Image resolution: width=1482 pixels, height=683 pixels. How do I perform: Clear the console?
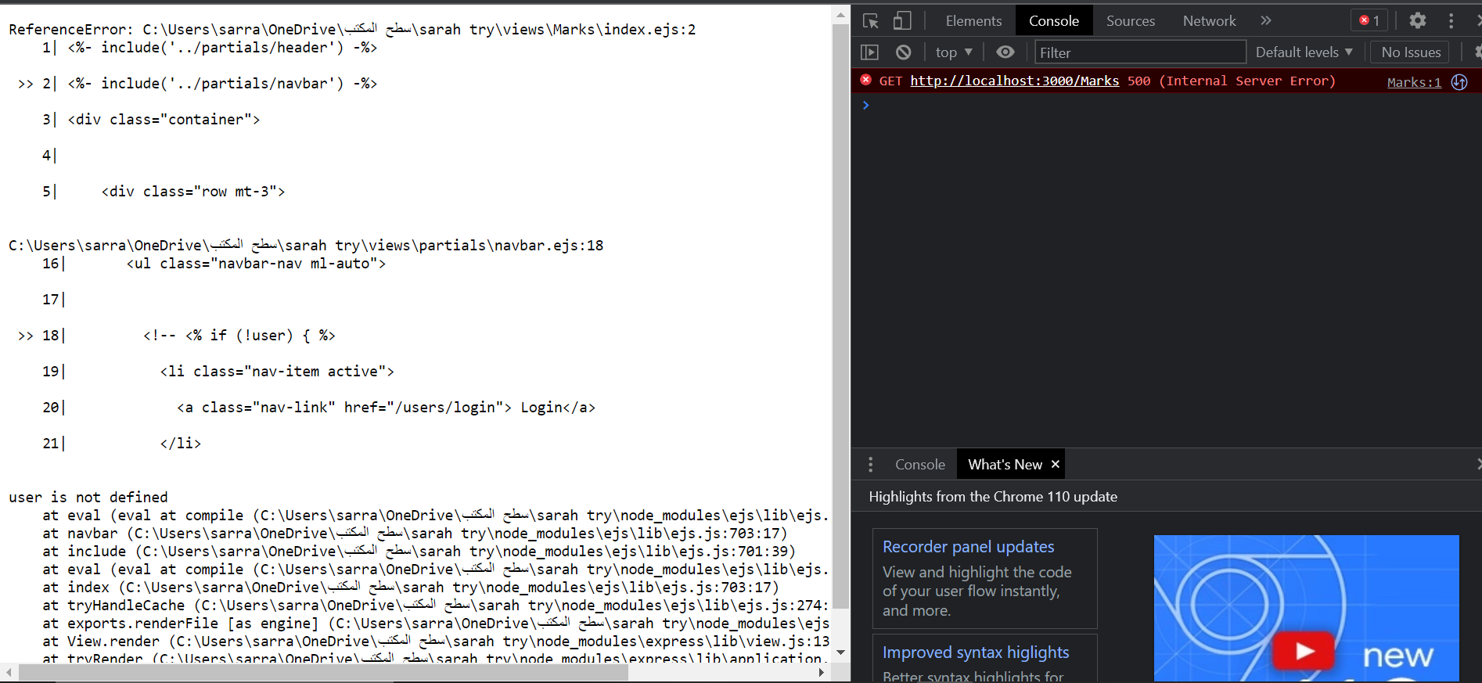point(903,52)
